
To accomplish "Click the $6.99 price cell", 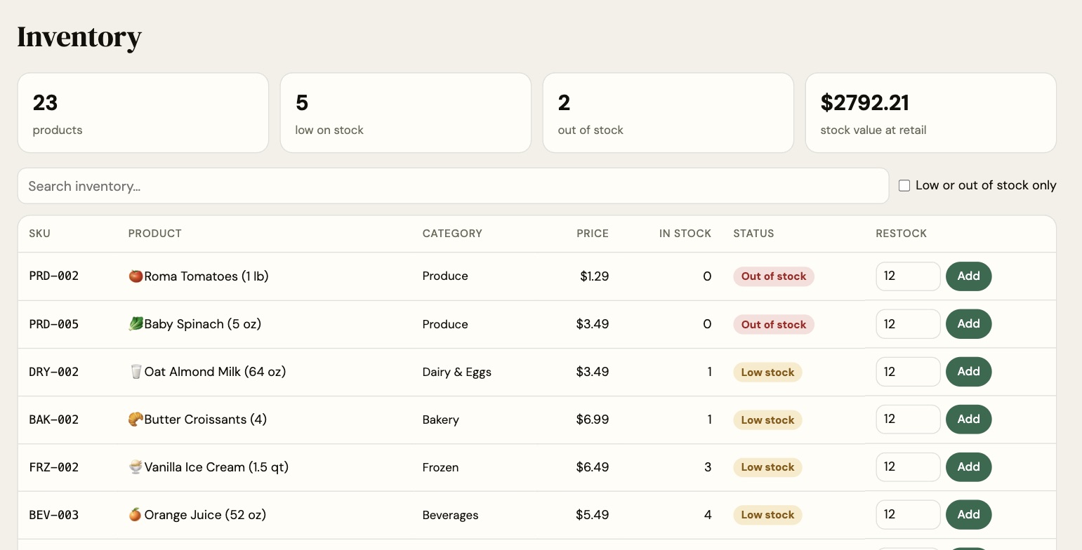I will pos(593,420).
